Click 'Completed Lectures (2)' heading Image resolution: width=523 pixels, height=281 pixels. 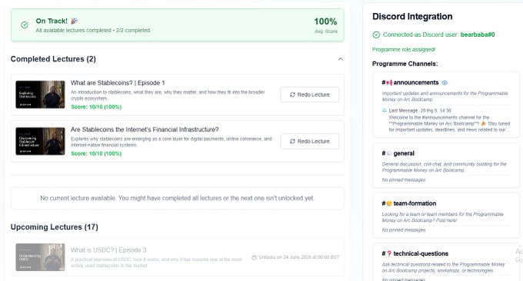(53, 59)
